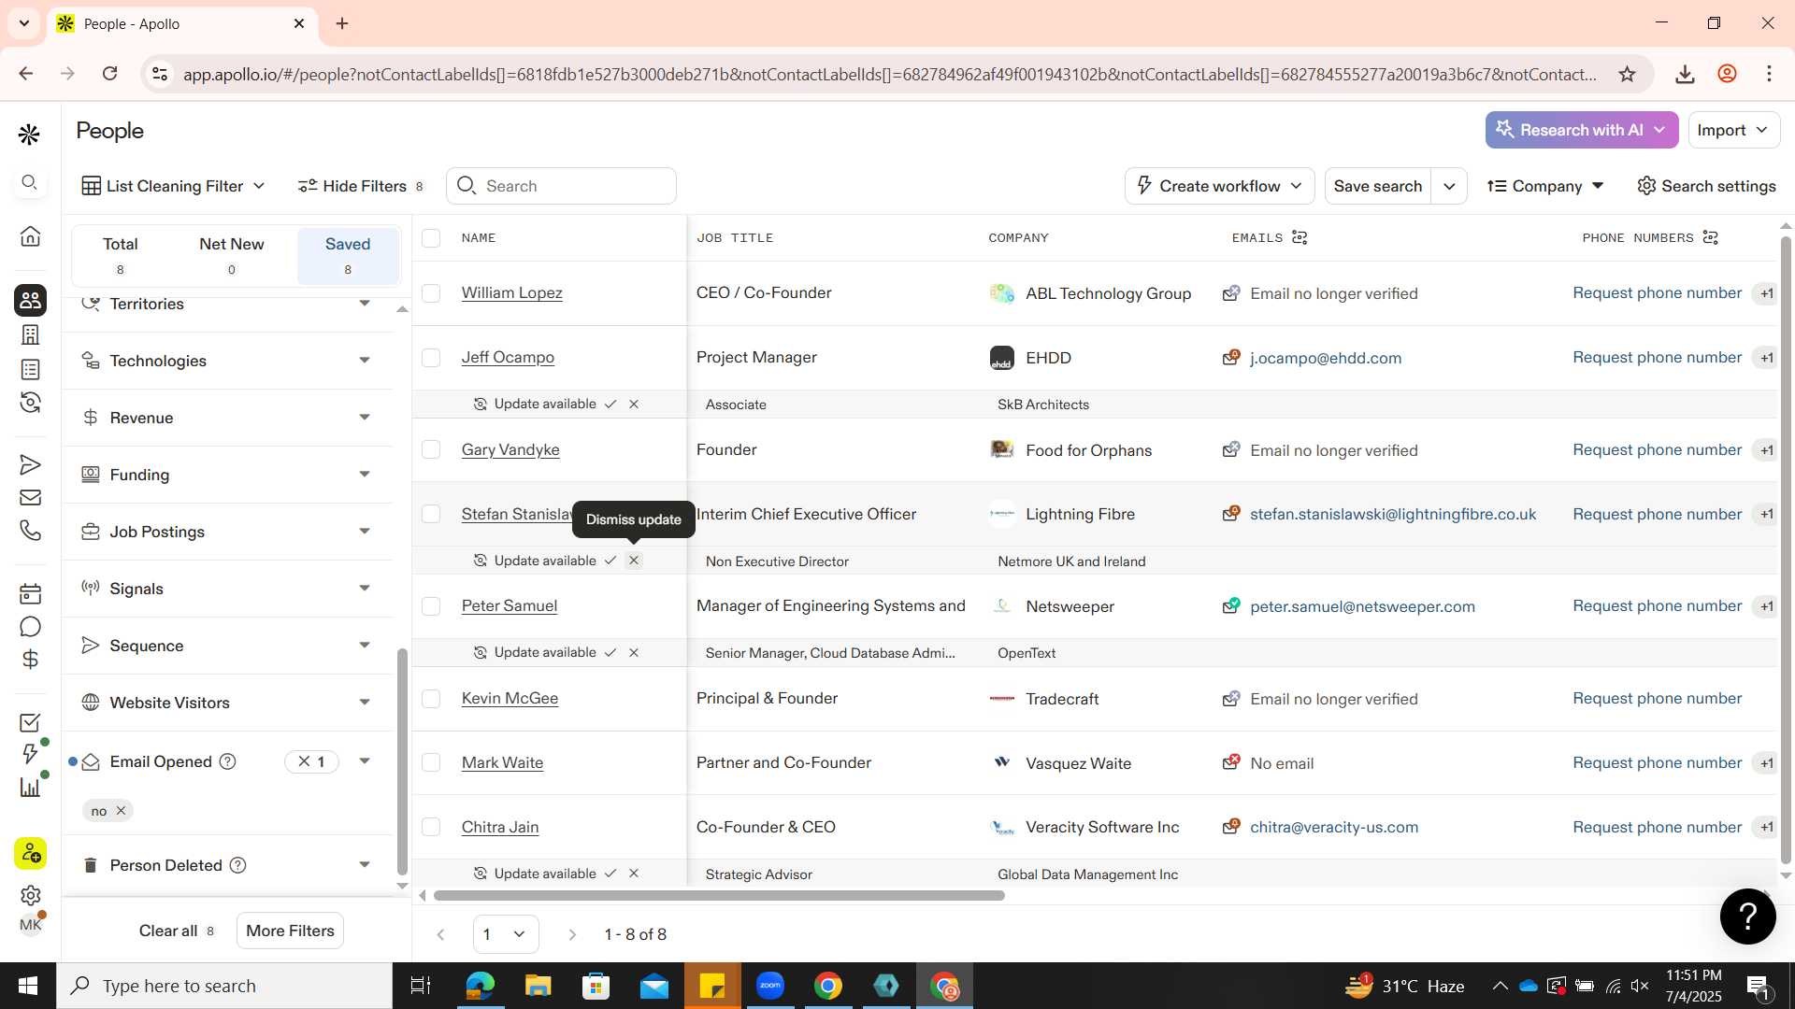This screenshot has width=1795, height=1009.
Task: Open William Lopez profile link
Action: (511, 293)
